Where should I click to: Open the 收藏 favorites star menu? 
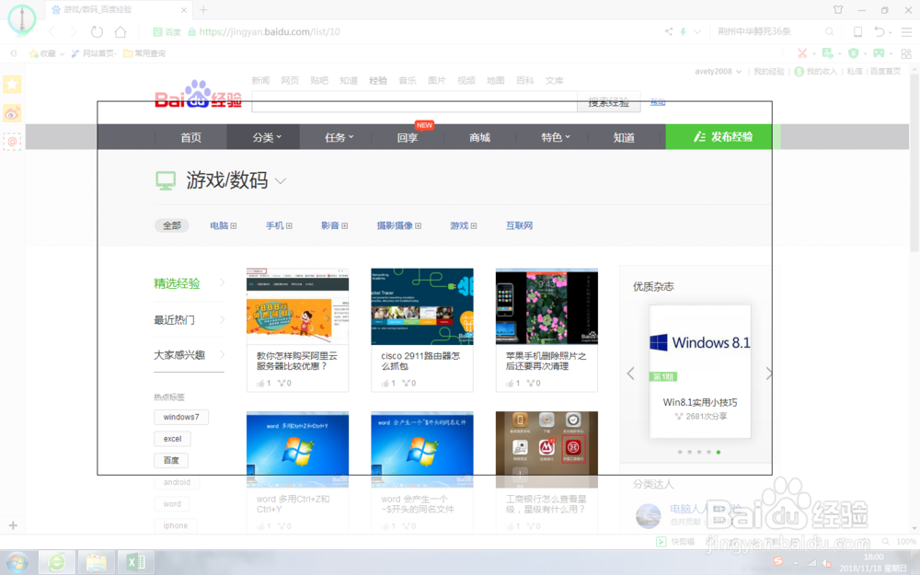47,53
